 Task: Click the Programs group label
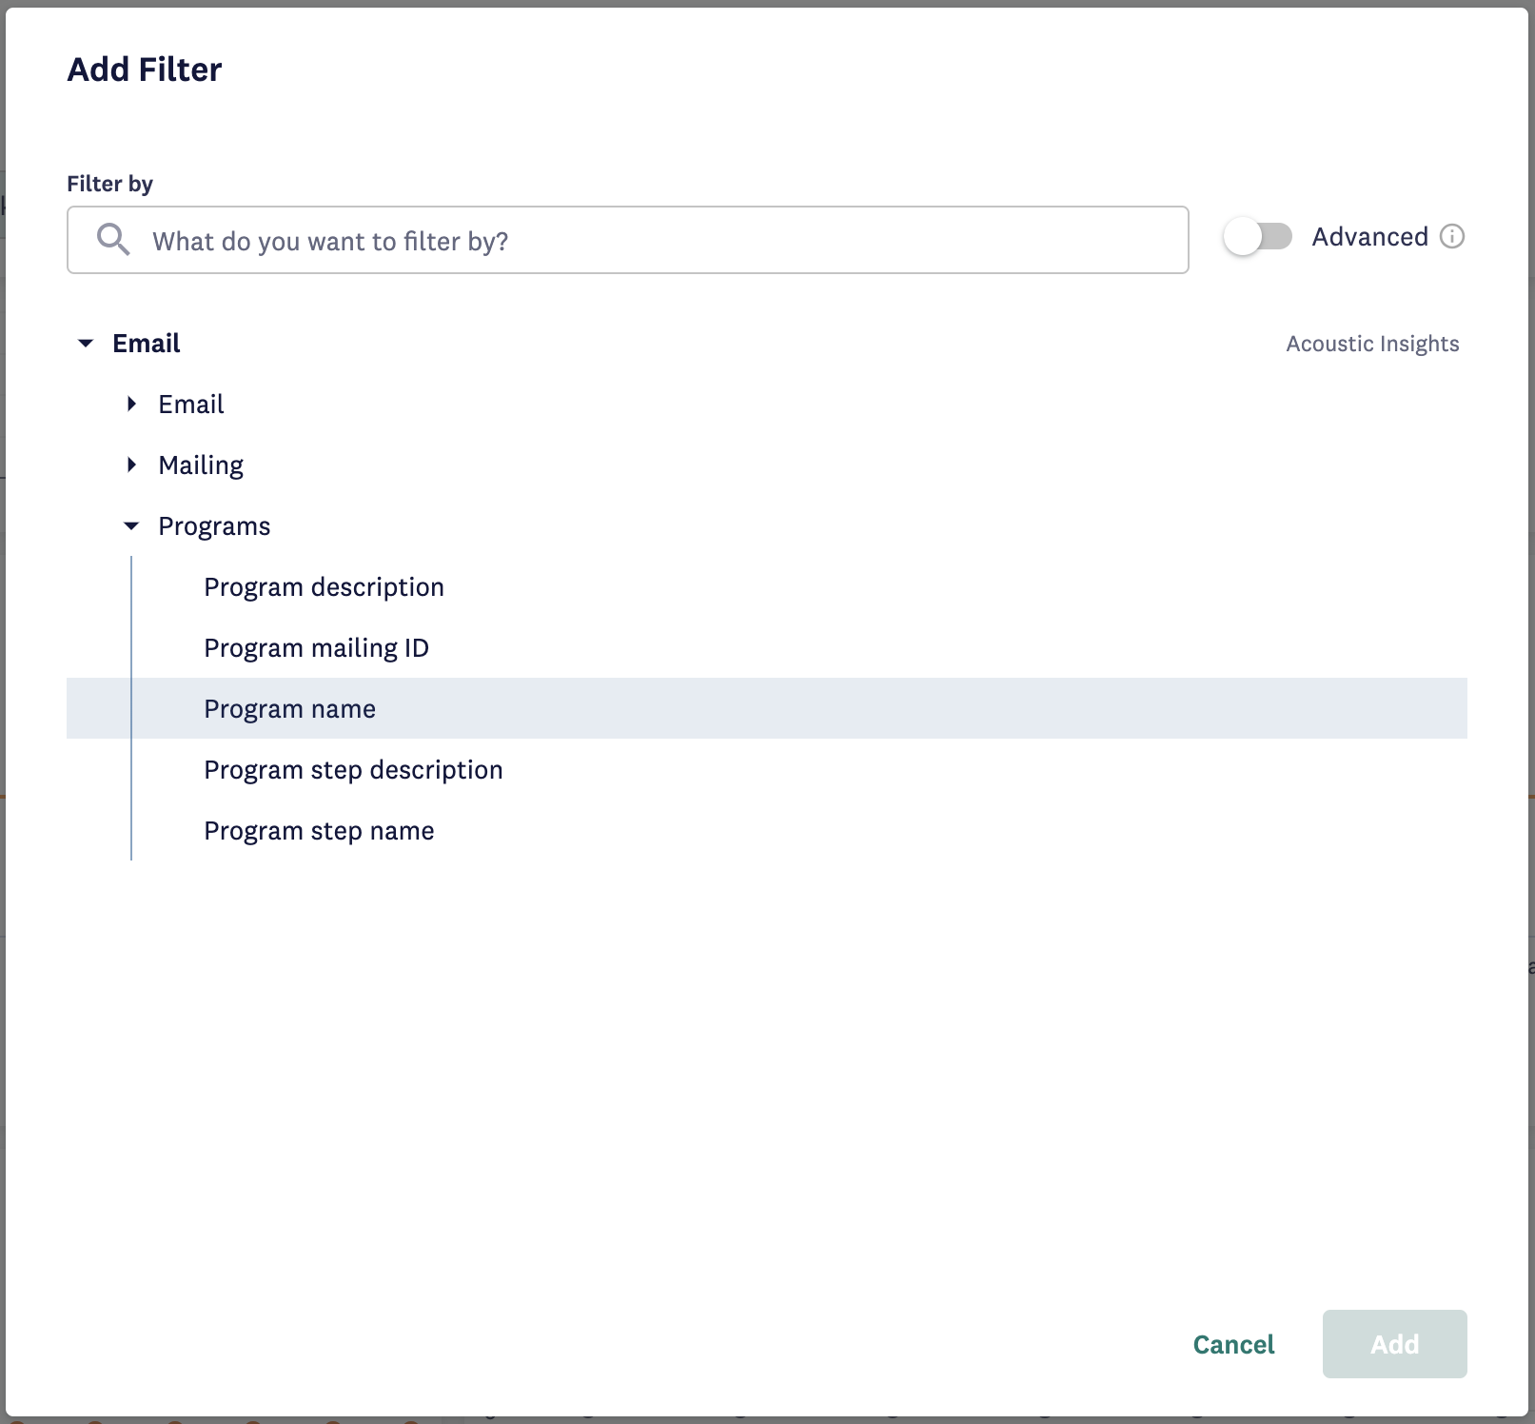click(x=214, y=526)
